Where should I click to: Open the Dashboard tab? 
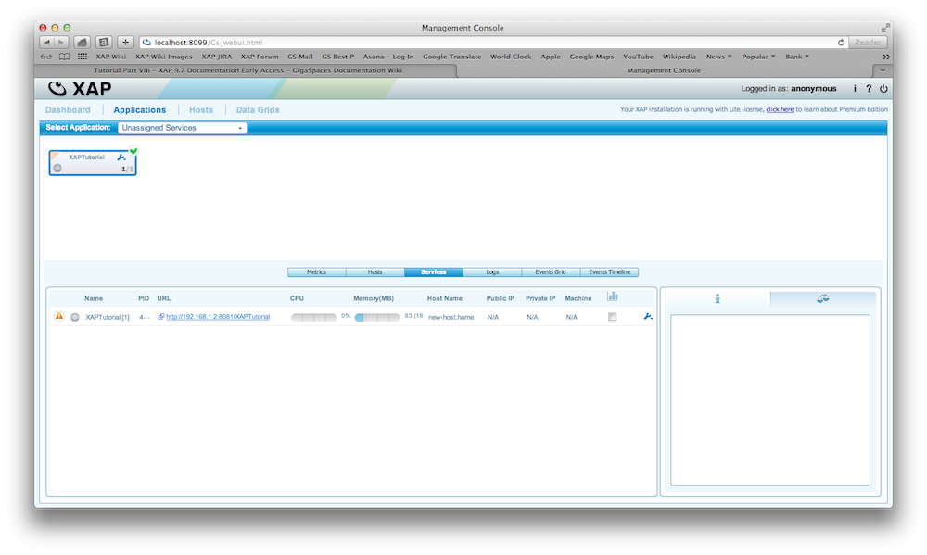[x=68, y=110]
